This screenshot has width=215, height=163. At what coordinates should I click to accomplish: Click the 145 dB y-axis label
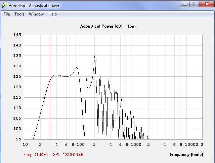pyautogui.click(x=17, y=35)
